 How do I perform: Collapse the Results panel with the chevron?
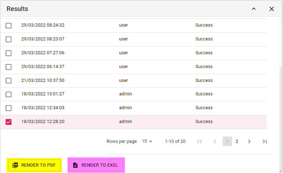click(254, 9)
